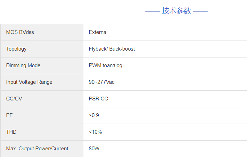Click the 80W output power value
The height and width of the screenshot is (160, 247).
tap(94, 149)
